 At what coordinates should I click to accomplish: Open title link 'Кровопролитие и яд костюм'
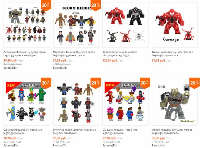pyautogui.click(x=120, y=52)
